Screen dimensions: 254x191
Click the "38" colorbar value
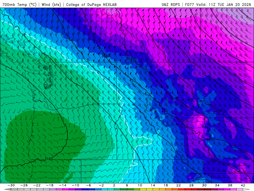[x=230, y=185]
